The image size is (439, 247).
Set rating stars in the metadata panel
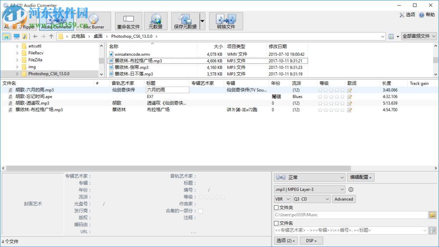(x=212, y=197)
